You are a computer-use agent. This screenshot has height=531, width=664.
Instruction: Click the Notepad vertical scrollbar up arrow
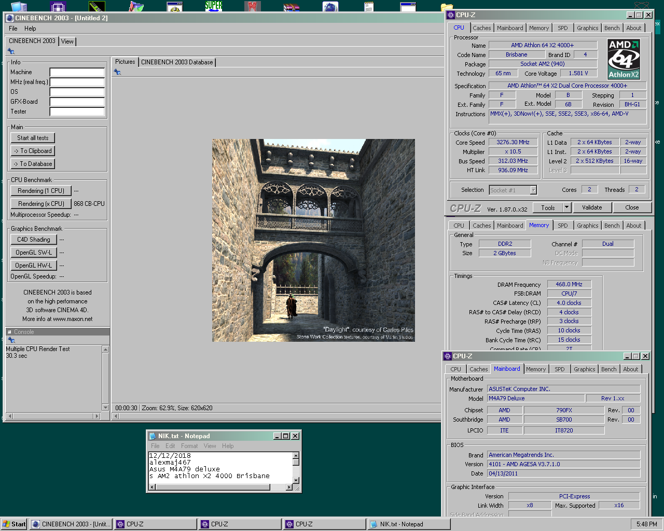click(296, 456)
